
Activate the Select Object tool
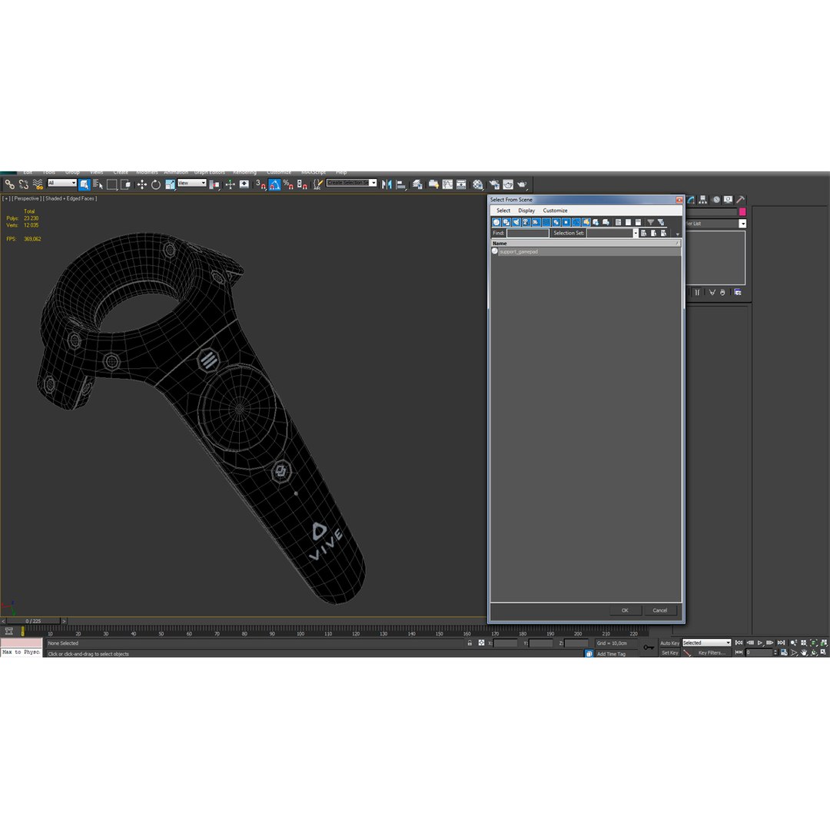(85, 184)
